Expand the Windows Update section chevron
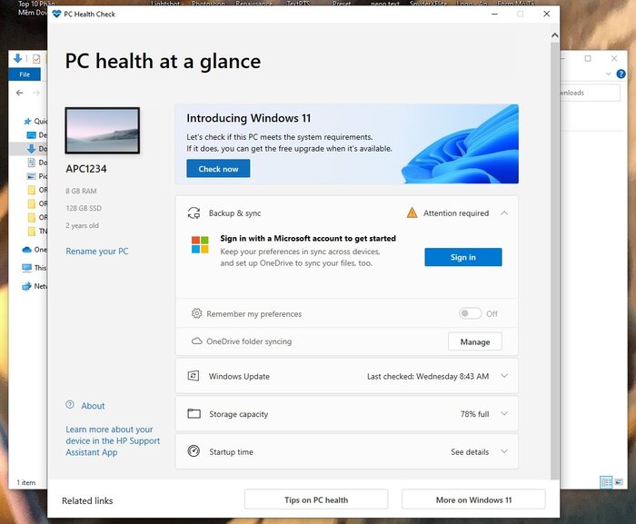This screenshot has height=524, width=636. [x=504, y=376]
